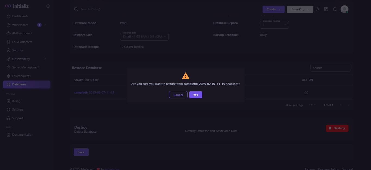Expand the Observability submenu

coord(27,59)
